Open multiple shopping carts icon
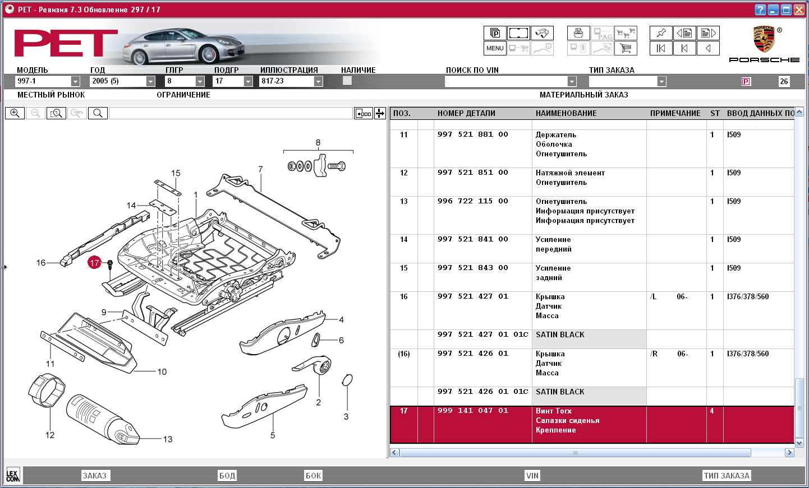Screen dimensions: 809x488 coord(626,33)
